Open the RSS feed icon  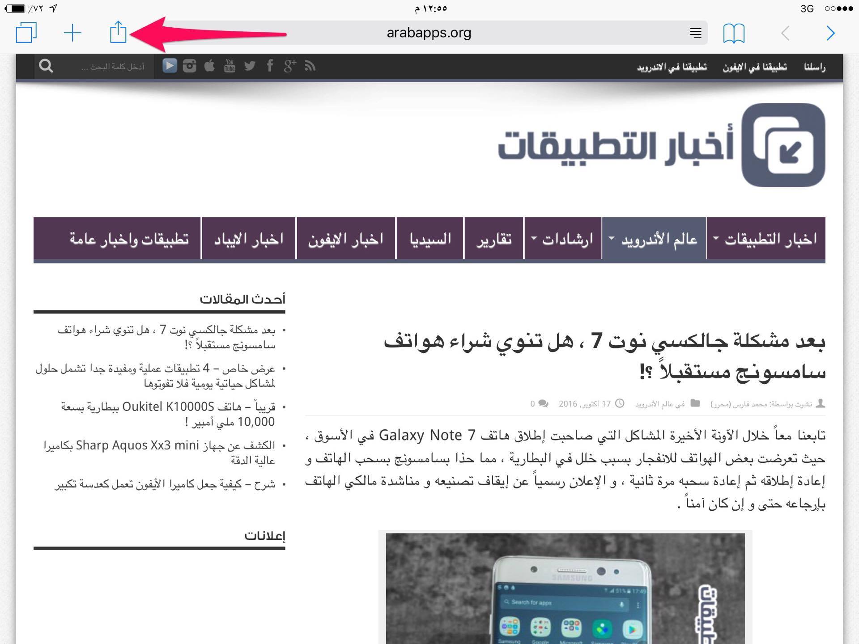[x=310, y=66]
